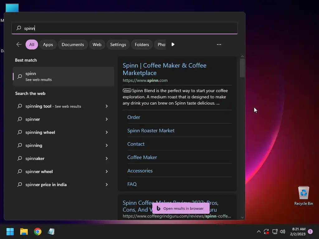The image size is (319, 239).
Task: Expand the 'spinner wheel' chevron
Action: [107, 171]
